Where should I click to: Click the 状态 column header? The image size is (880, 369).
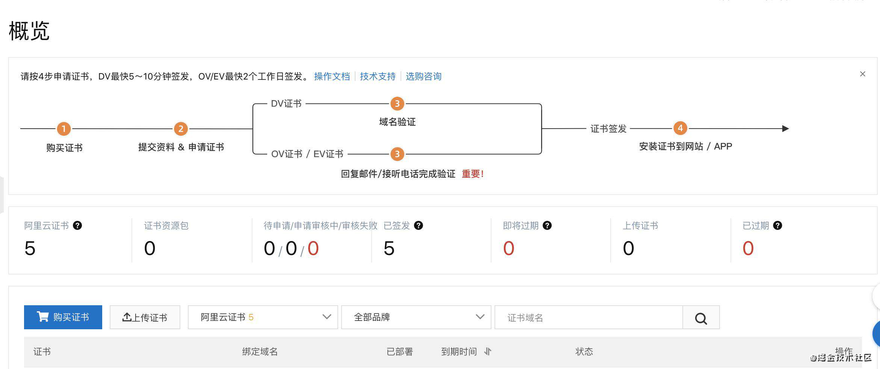pyautogui.click(x=584, y=351)
